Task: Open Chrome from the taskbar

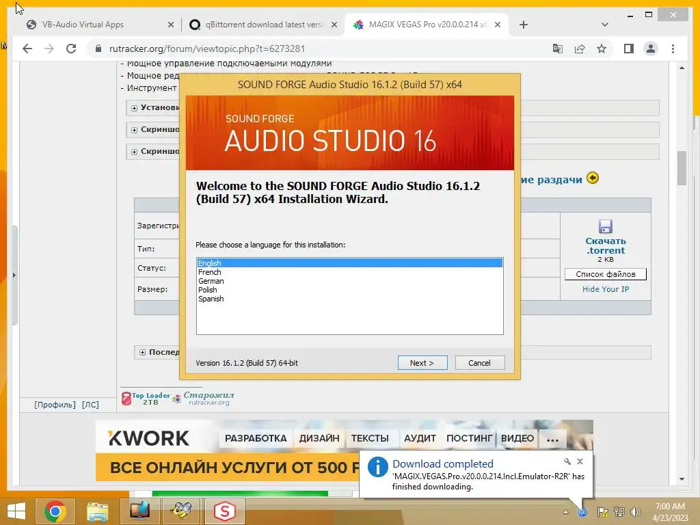Action: tap(55, 511)
